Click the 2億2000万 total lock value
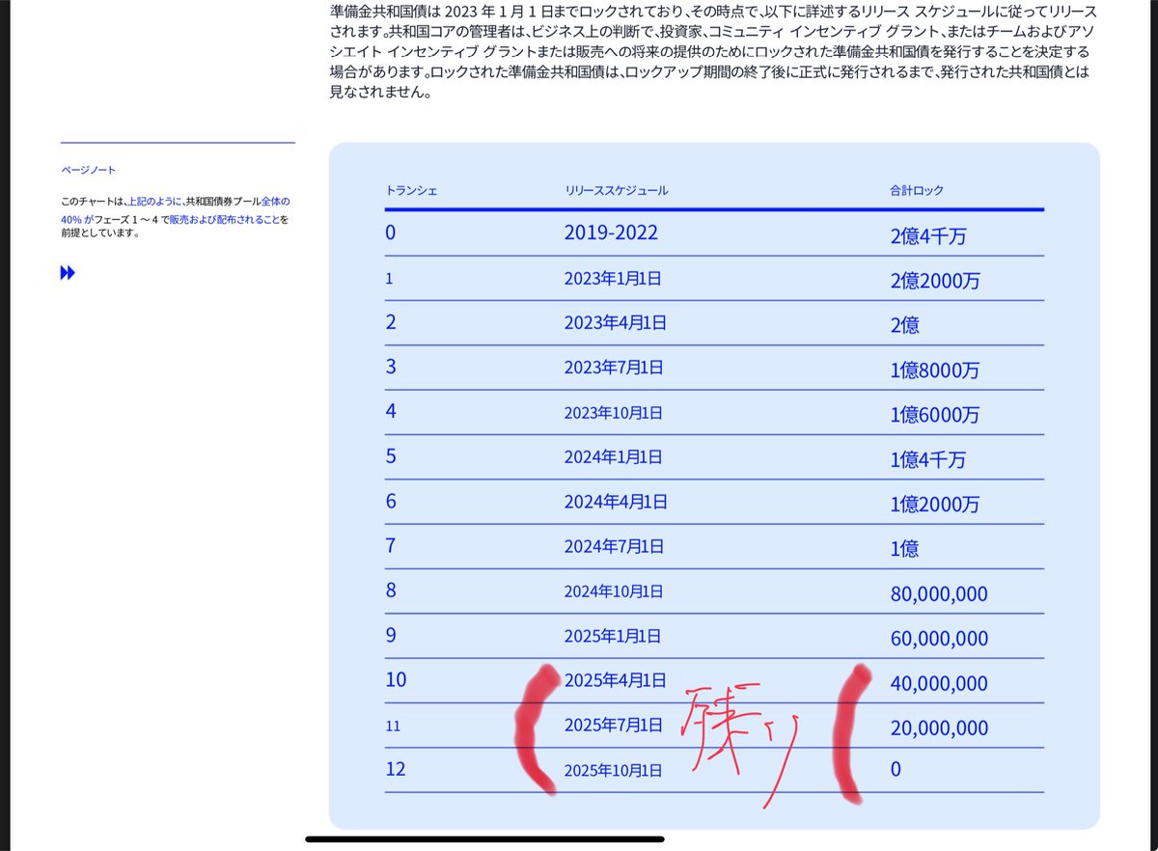The height and width of the screenshot is (851, 1158). coord(935,282)
